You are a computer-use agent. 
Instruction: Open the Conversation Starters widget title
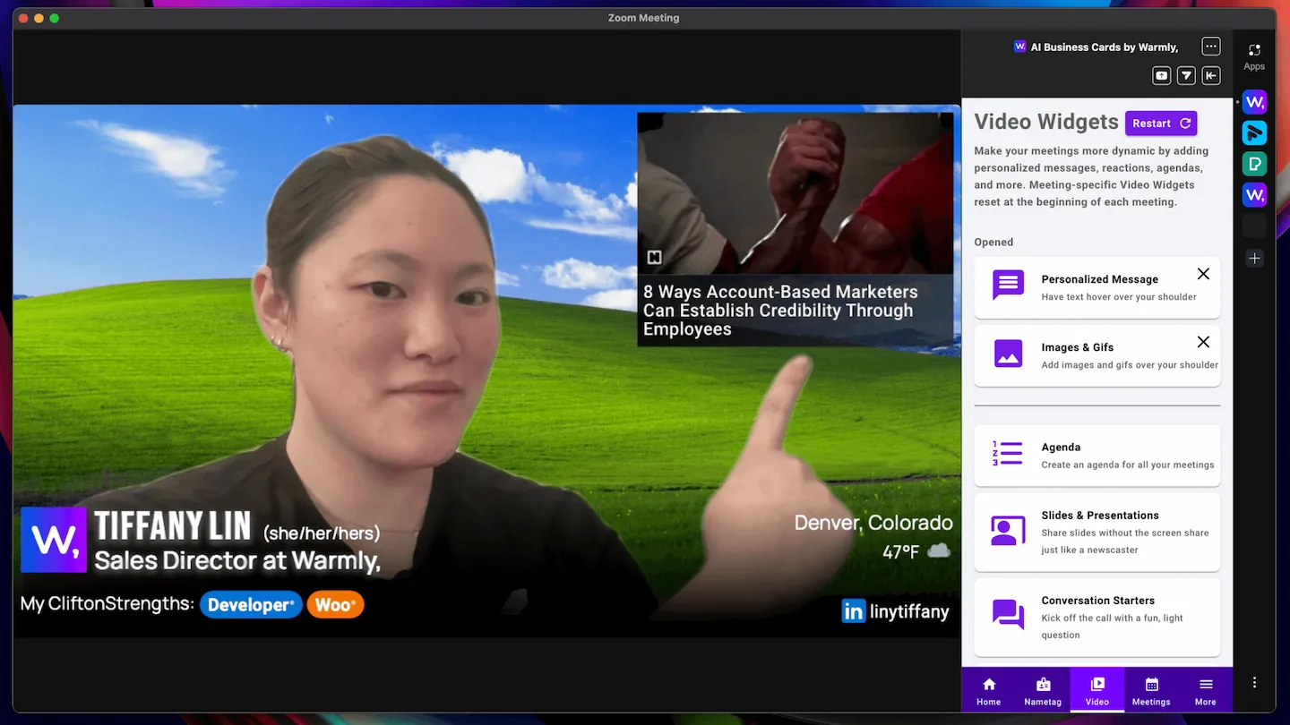[1097, 601]
